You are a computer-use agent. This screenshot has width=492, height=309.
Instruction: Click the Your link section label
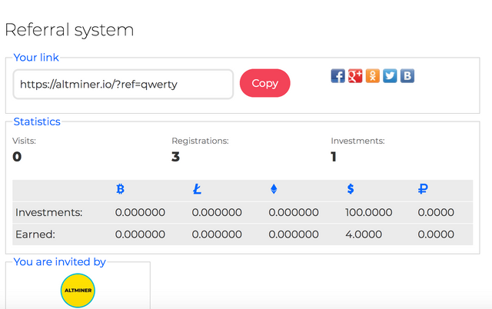point(36,58)
